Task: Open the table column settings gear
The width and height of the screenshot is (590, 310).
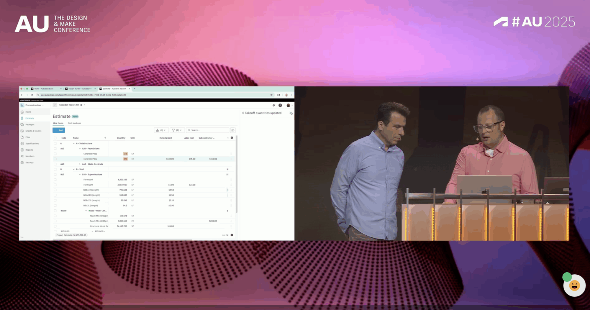Action: point(232,138)
